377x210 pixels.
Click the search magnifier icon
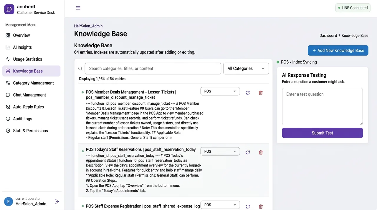(x=80, y=69)
